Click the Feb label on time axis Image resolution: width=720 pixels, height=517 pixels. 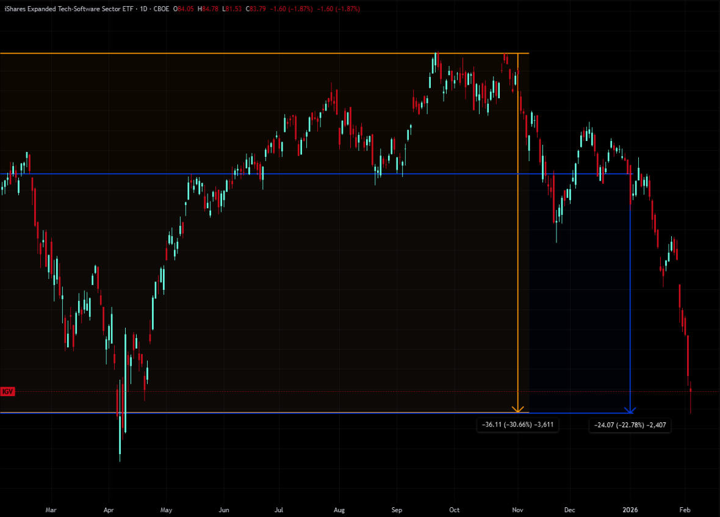click(x=685, y=508)
